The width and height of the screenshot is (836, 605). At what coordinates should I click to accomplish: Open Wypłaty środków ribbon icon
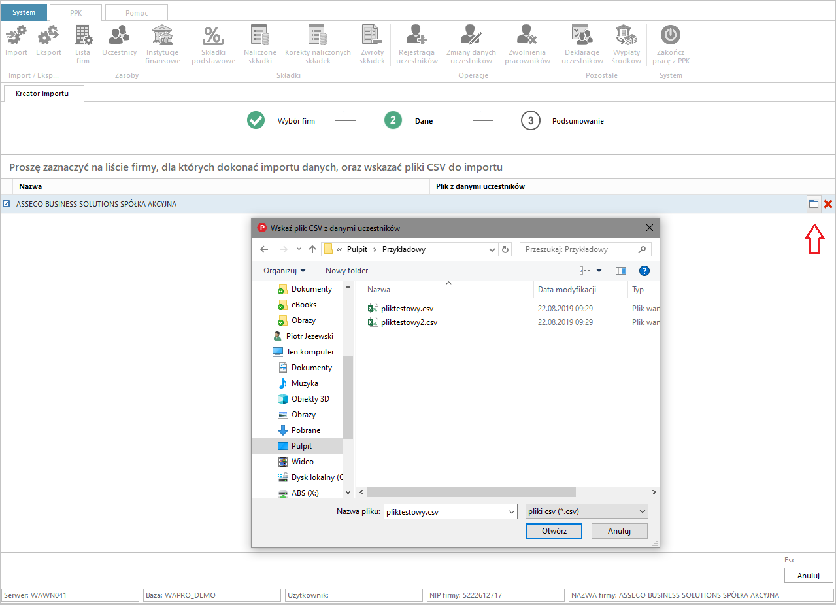pyautogui.click(x=626, y=44)
